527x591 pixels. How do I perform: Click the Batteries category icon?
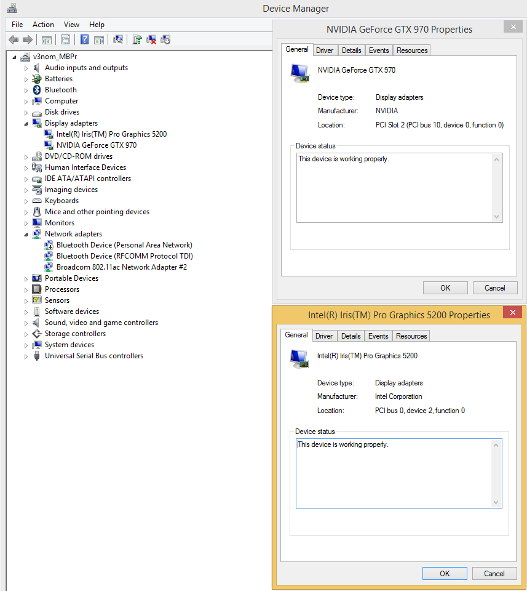coord(37,79)
